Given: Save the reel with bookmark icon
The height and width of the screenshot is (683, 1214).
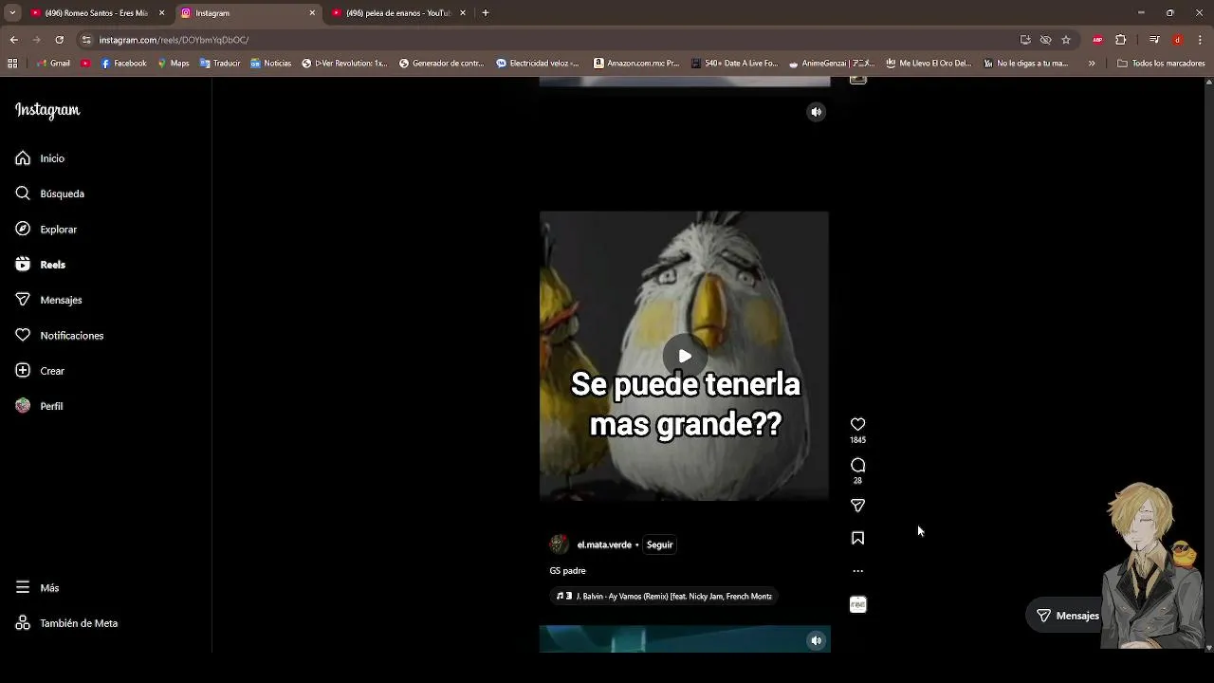Looking at the screenshot, I should pos(857,538).
